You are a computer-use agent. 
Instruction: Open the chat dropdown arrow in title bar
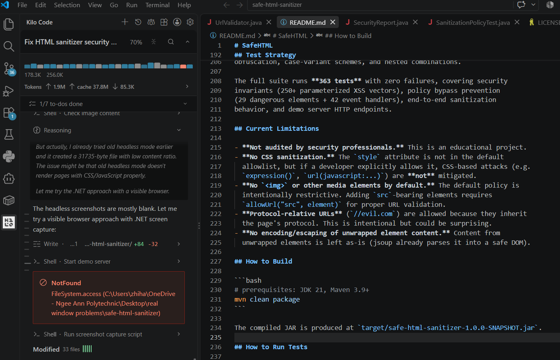point(533,5)
